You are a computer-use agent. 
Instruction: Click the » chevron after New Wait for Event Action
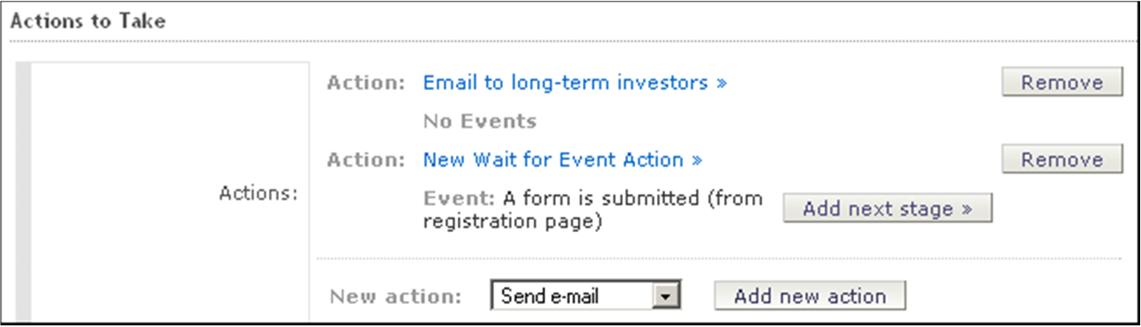697,160
